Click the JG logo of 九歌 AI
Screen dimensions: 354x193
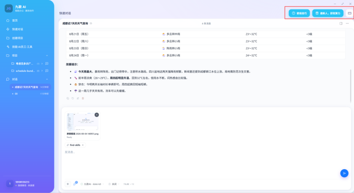(x=8, y=9)
